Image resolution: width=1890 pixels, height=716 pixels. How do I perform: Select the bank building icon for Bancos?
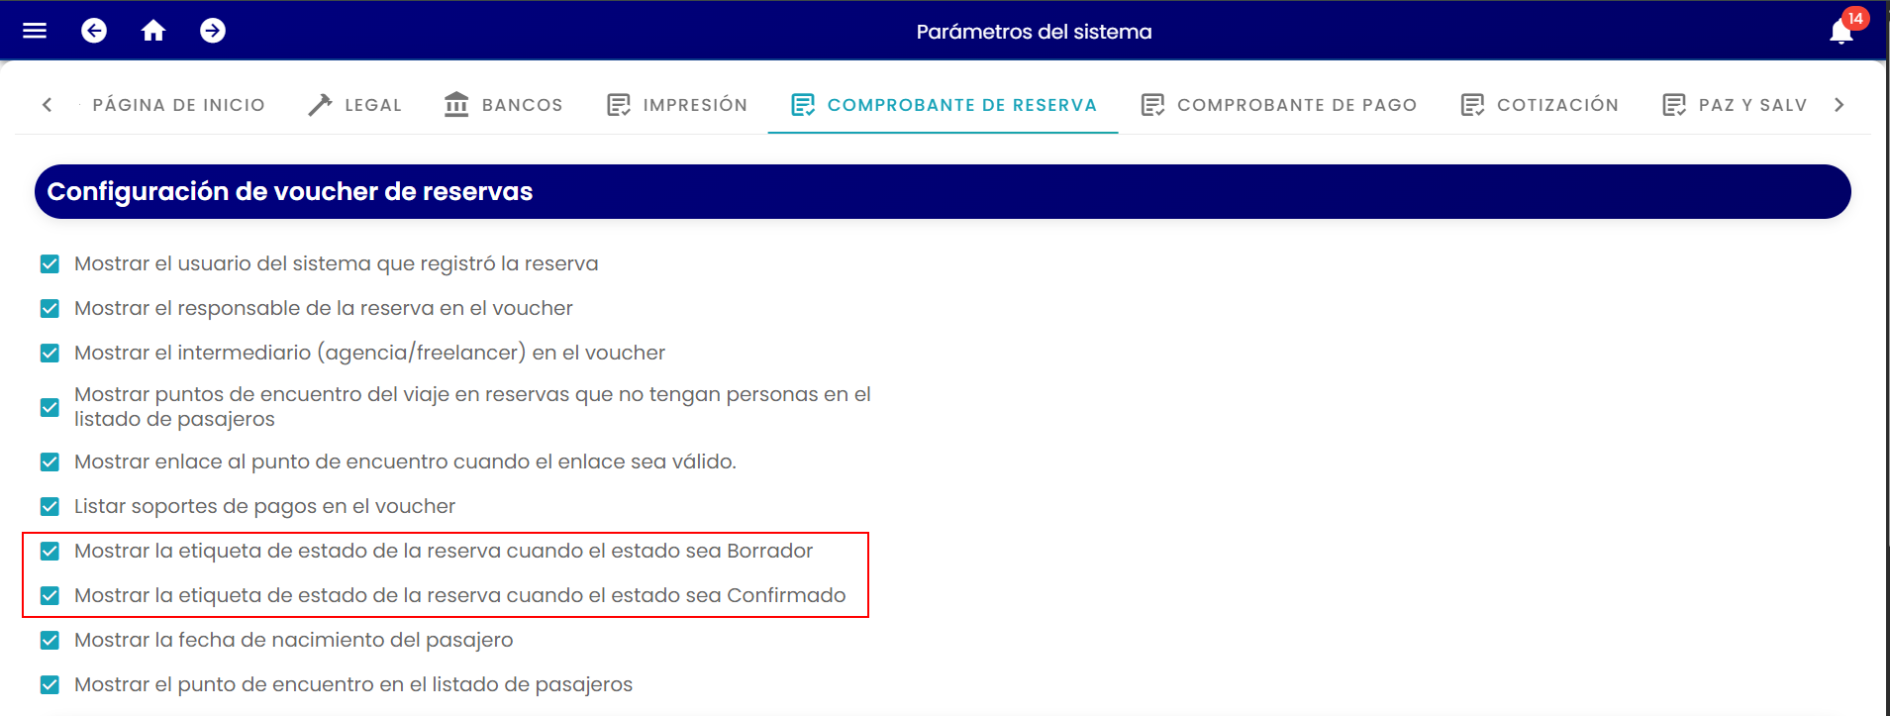pyautogui.click(x=456, y=104)
